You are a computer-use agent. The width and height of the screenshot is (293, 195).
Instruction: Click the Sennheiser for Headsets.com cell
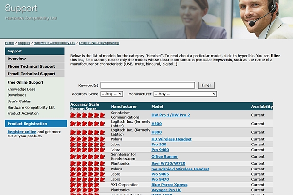[123, 157]
